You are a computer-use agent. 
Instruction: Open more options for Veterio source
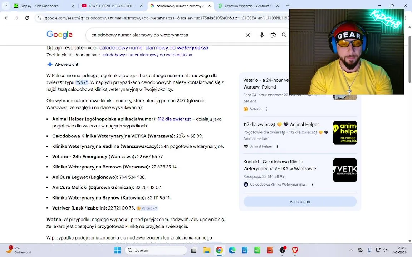(x=266, y=109)
